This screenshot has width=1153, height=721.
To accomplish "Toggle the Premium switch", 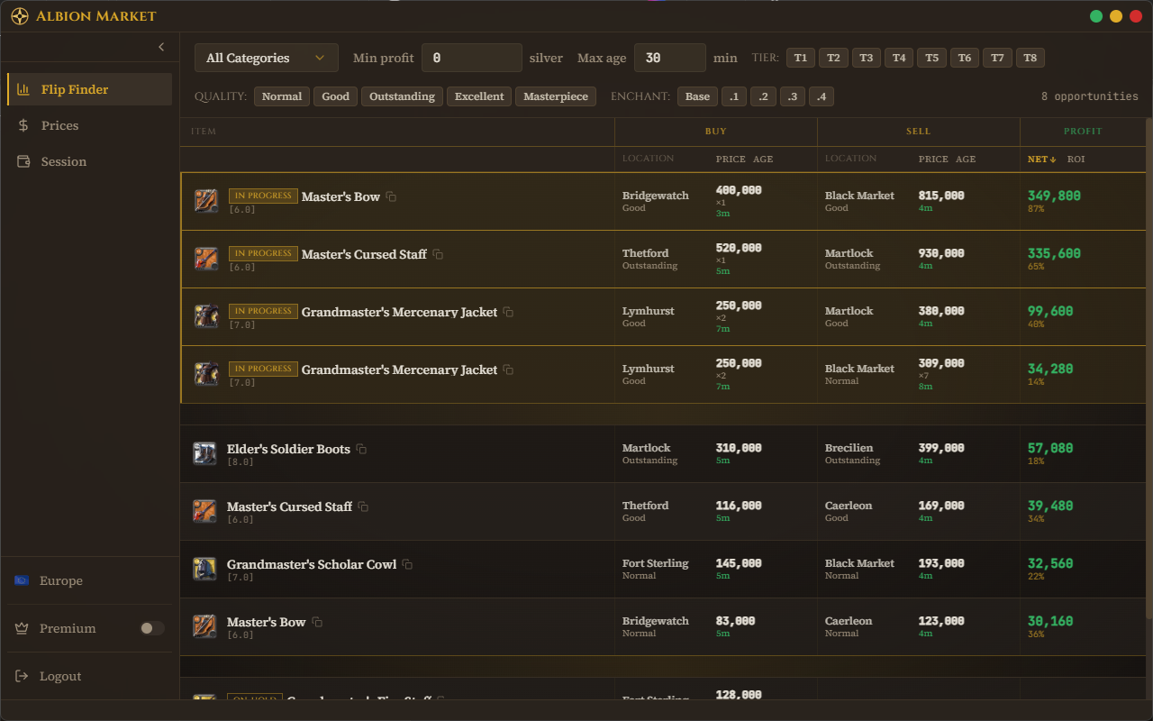I will 152,628.
